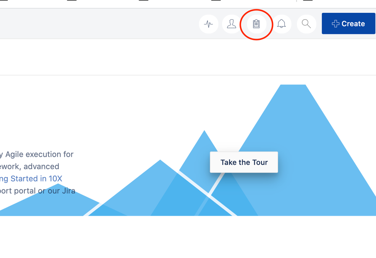The image size is (376, 258).
Task: Open the account menu via the avatar
Action: (x=231, y=24)
